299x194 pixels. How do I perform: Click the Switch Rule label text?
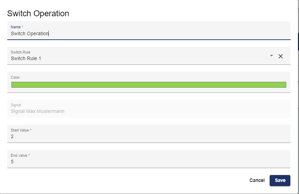click(20, 52)
